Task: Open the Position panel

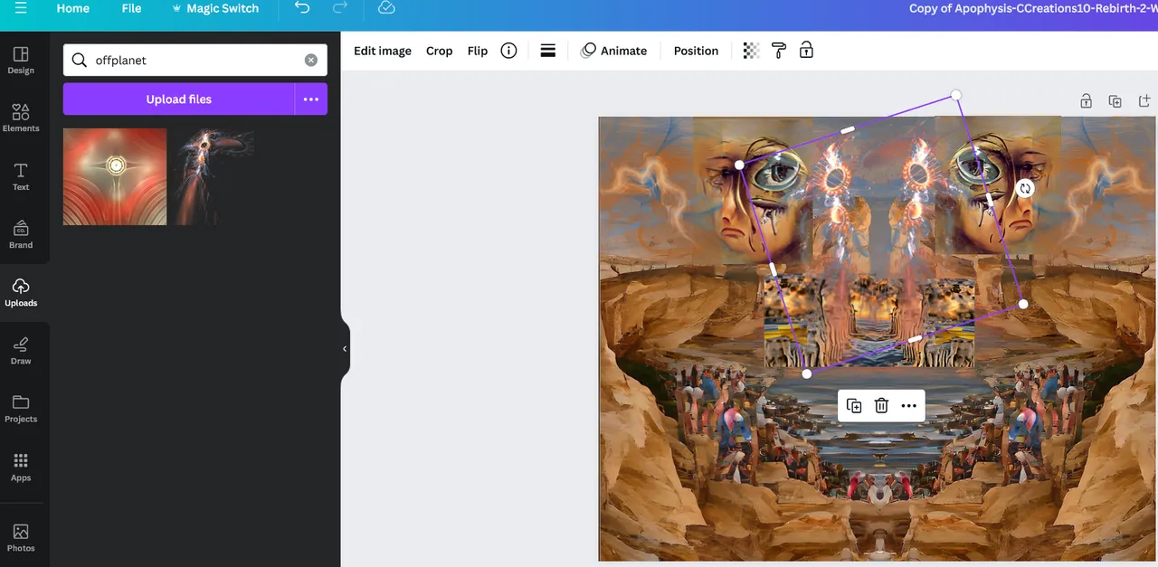Action: click(696, 51)
